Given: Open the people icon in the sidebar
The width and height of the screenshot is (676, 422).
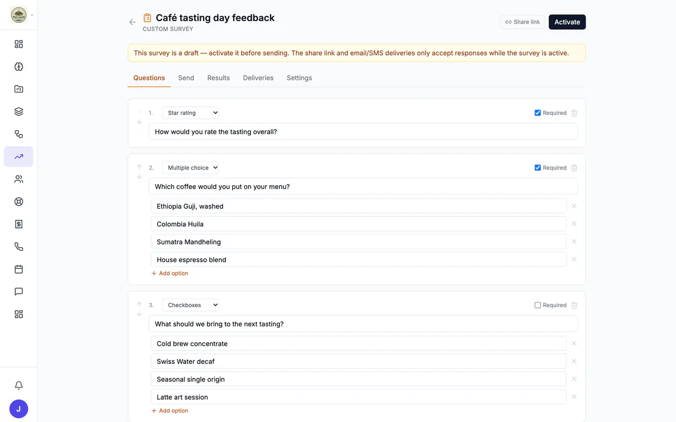Looking at the screenshot, I should 19,179.
